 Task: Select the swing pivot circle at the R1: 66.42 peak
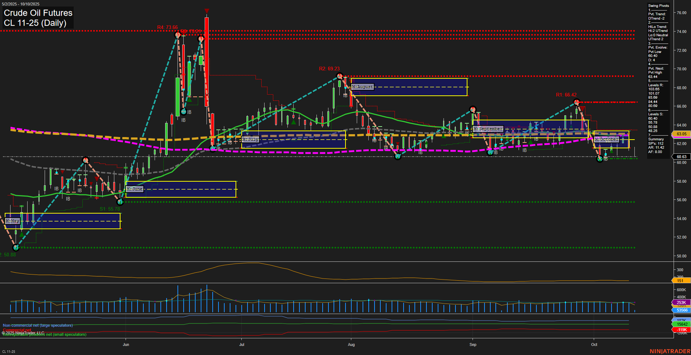click(576, 102)
